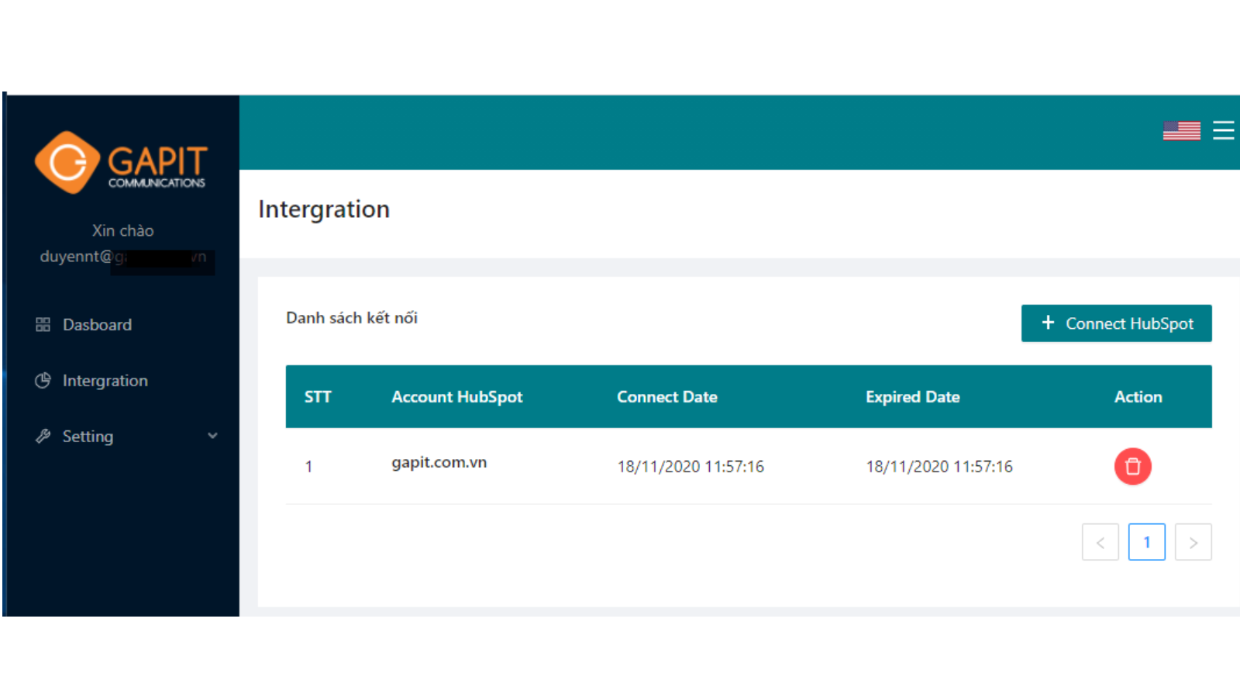Viewport: 1240px width, 698px height.
Task: Expand the Setting submenu chevron
Action: coord(212,436)
